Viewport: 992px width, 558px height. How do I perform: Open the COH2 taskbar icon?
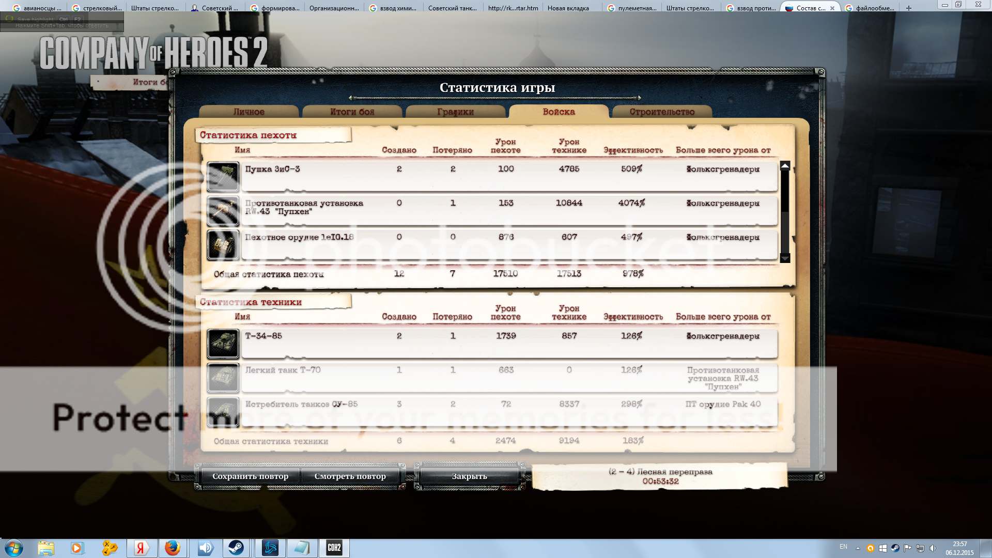coord(334,548)
